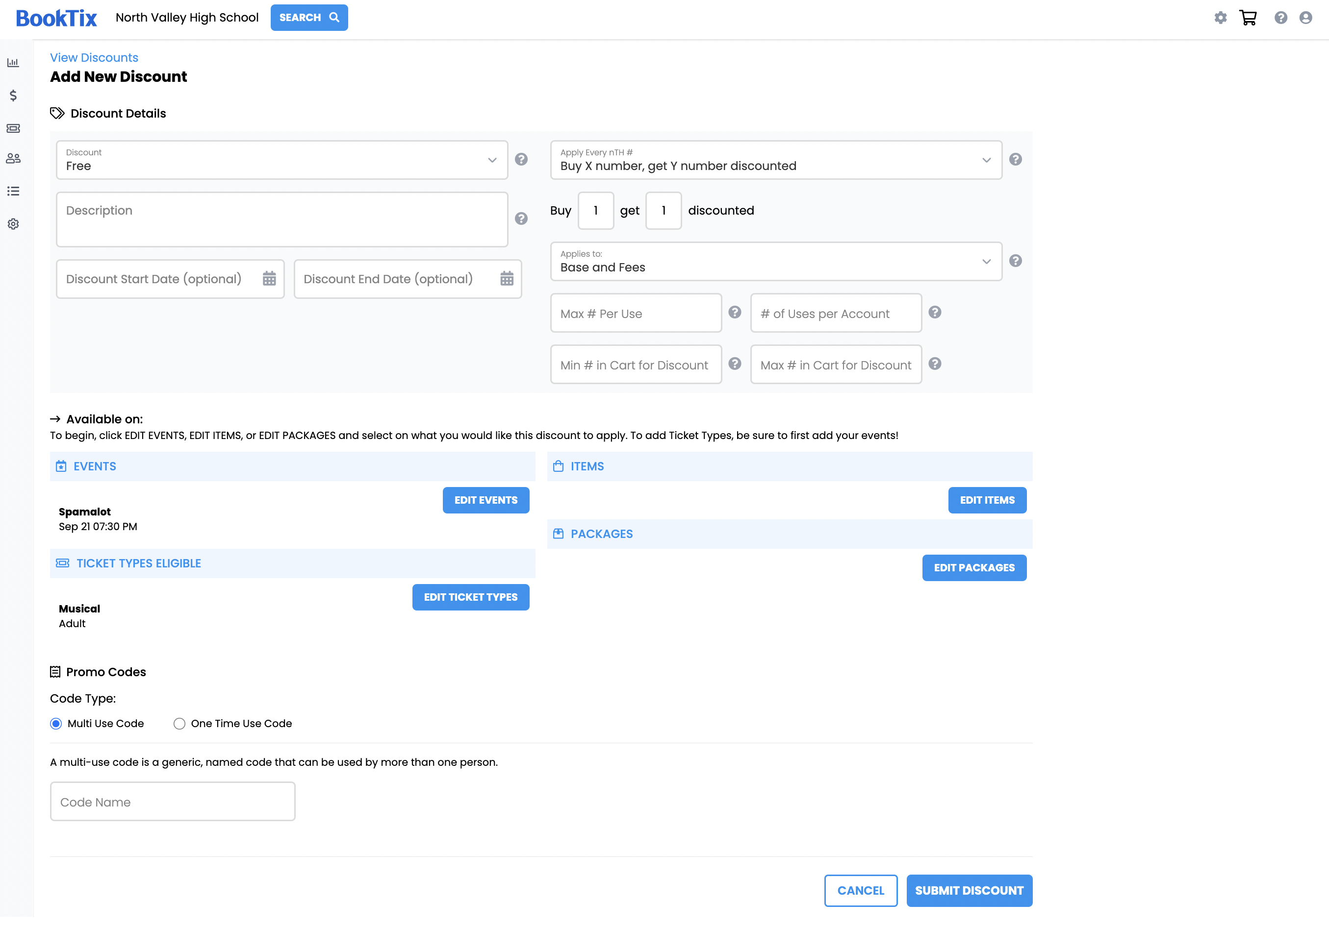The width and height of the screenshot is (1329, 928).
Task: Cancel the new discount
Action: 861,891
